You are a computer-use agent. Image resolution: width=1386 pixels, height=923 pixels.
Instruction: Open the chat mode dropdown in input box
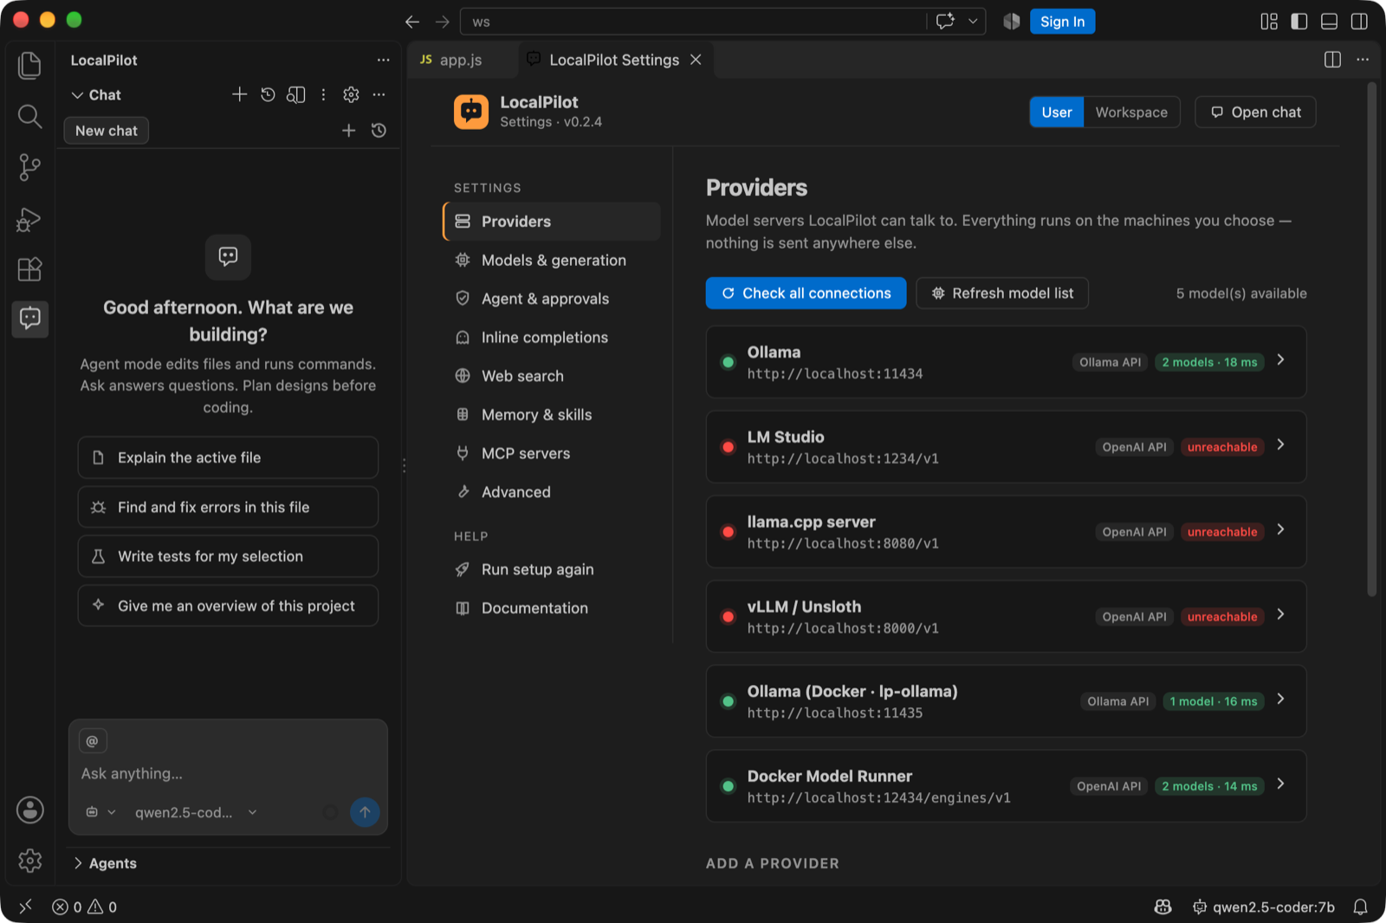coord(100,812)
